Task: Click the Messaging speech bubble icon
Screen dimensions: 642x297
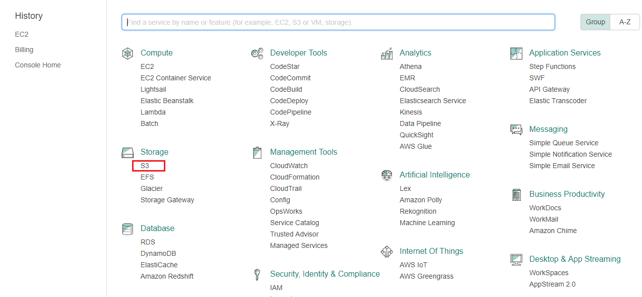Action: click(x=516, y=130)
